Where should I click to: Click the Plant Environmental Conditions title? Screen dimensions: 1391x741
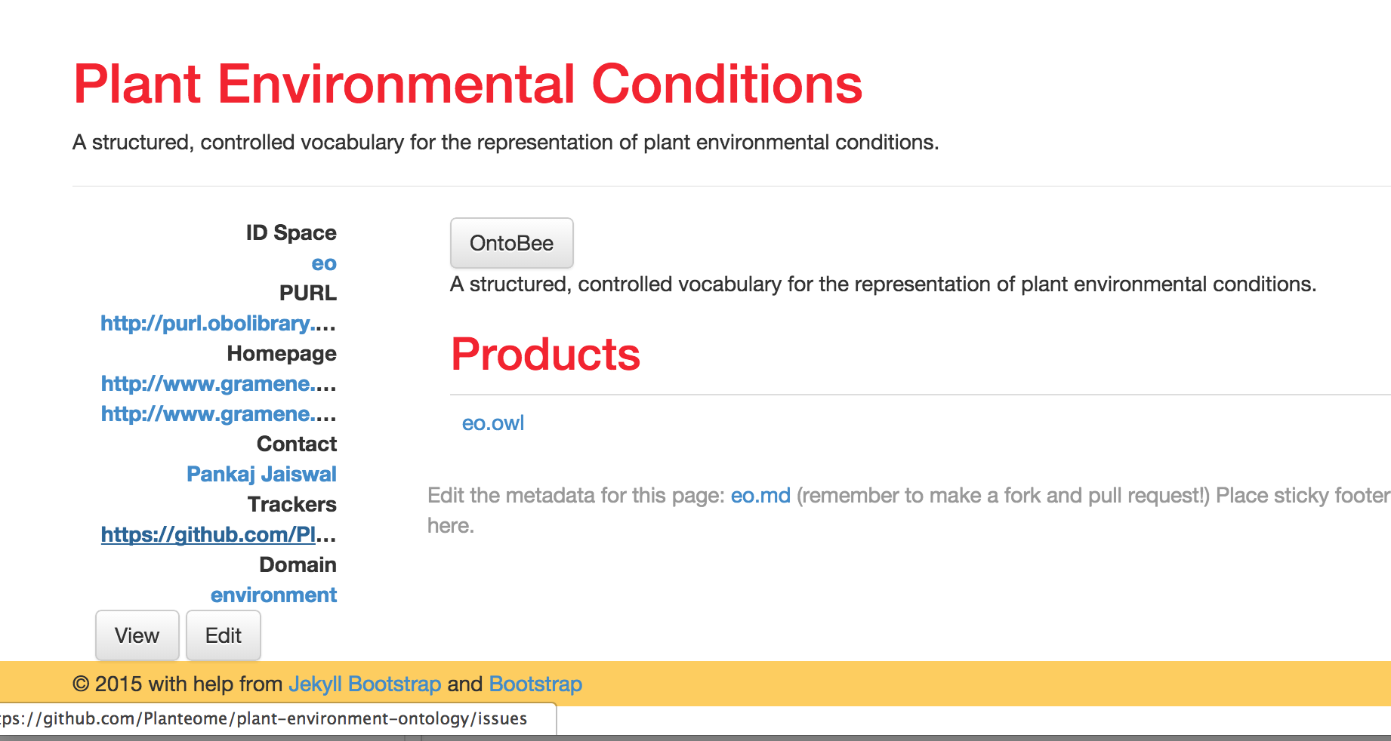(467, 84)
